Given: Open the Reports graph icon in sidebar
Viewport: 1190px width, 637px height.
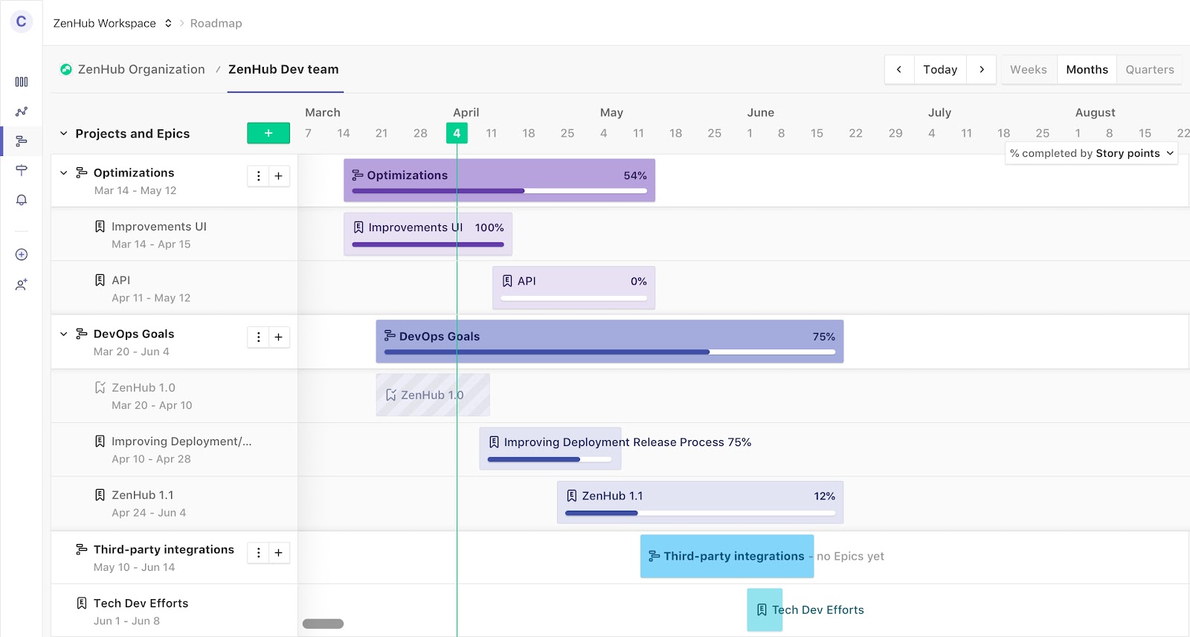Looking at the screenshot, I should pyautogui.click(x=22, y=111).
